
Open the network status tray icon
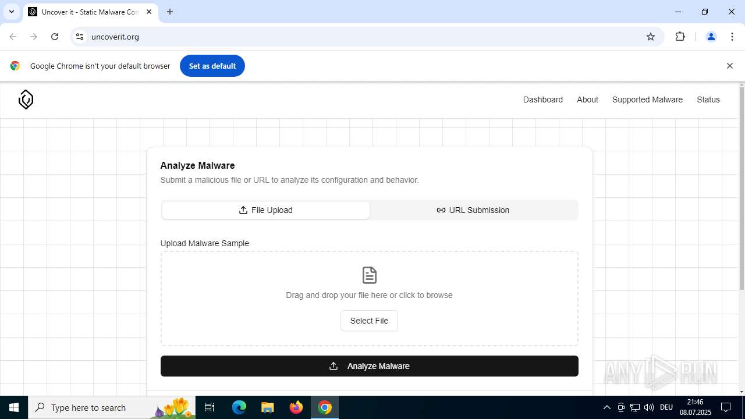coord(635,407)
